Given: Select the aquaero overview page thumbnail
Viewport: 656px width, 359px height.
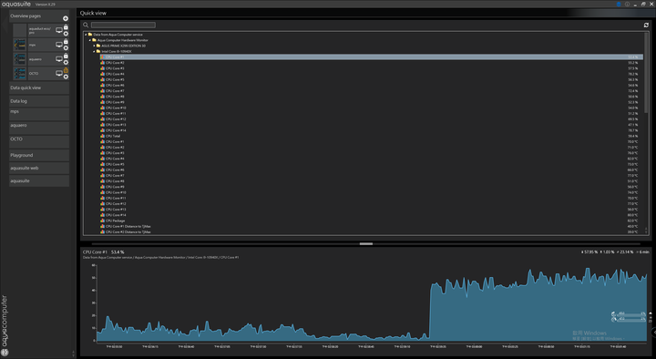Looking at the screenshot, I should [20, 59].
